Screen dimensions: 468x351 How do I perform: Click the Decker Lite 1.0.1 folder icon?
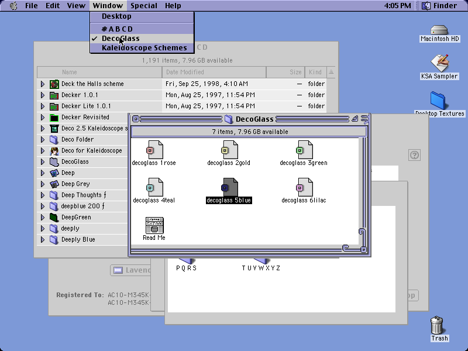pyautogui.click(x=54, y=106)
